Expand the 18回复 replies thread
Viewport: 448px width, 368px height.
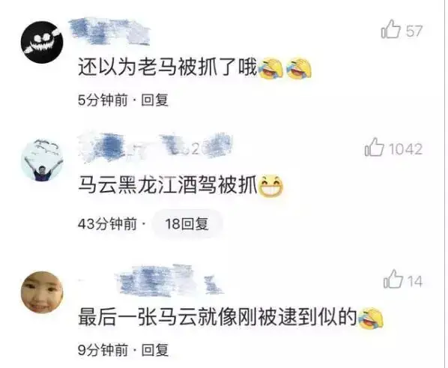pos(187,223)
